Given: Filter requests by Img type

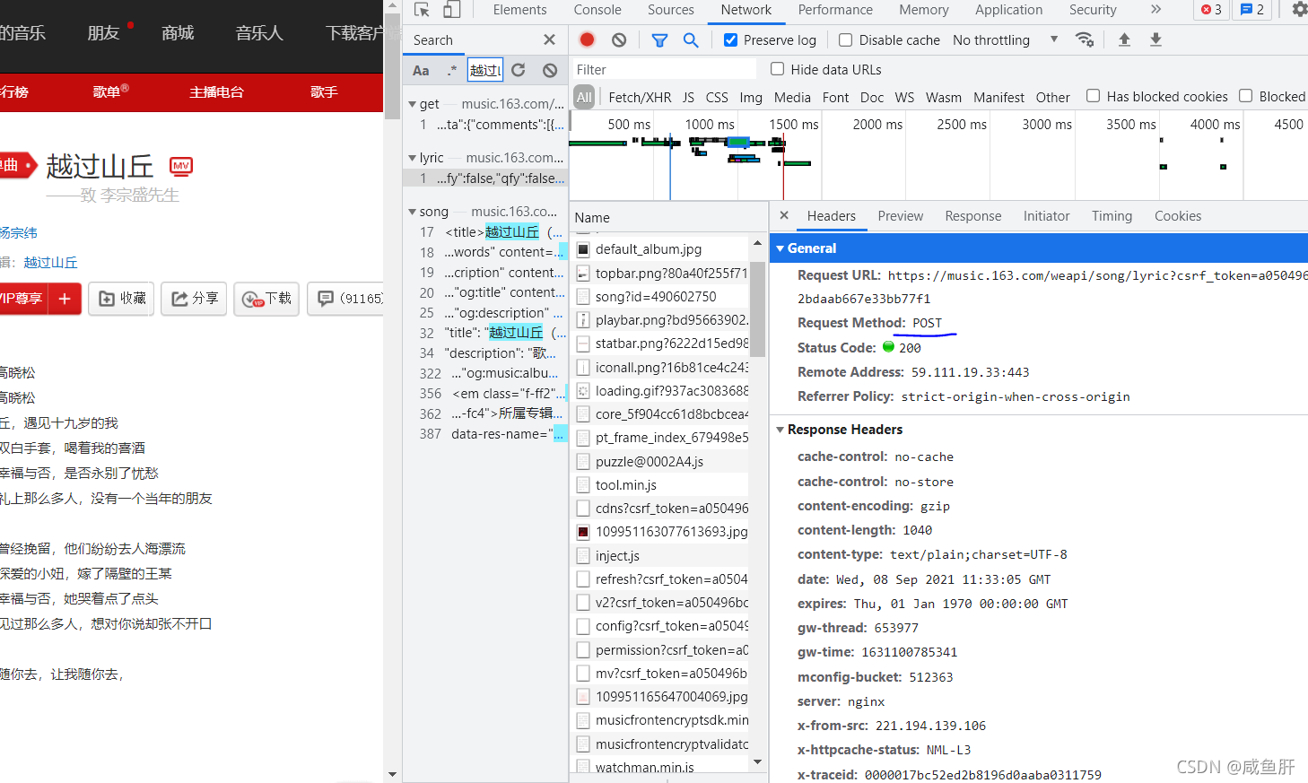Looking at the screenshot, I should pos(751,97).
